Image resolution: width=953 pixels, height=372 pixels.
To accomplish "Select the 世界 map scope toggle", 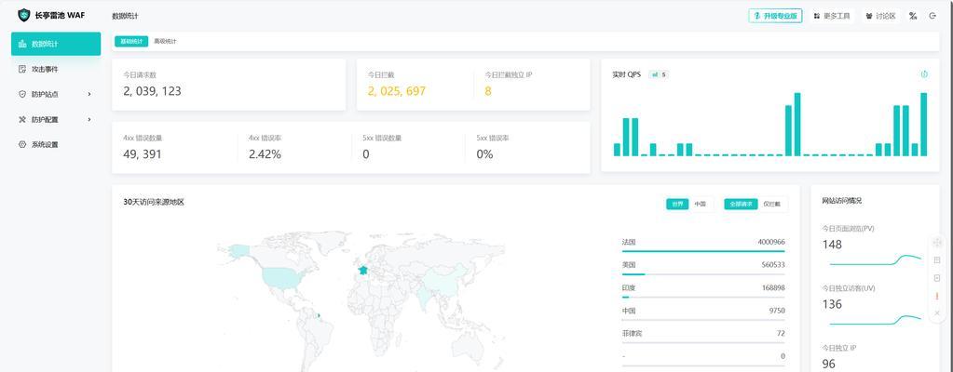I will point(677,204).
